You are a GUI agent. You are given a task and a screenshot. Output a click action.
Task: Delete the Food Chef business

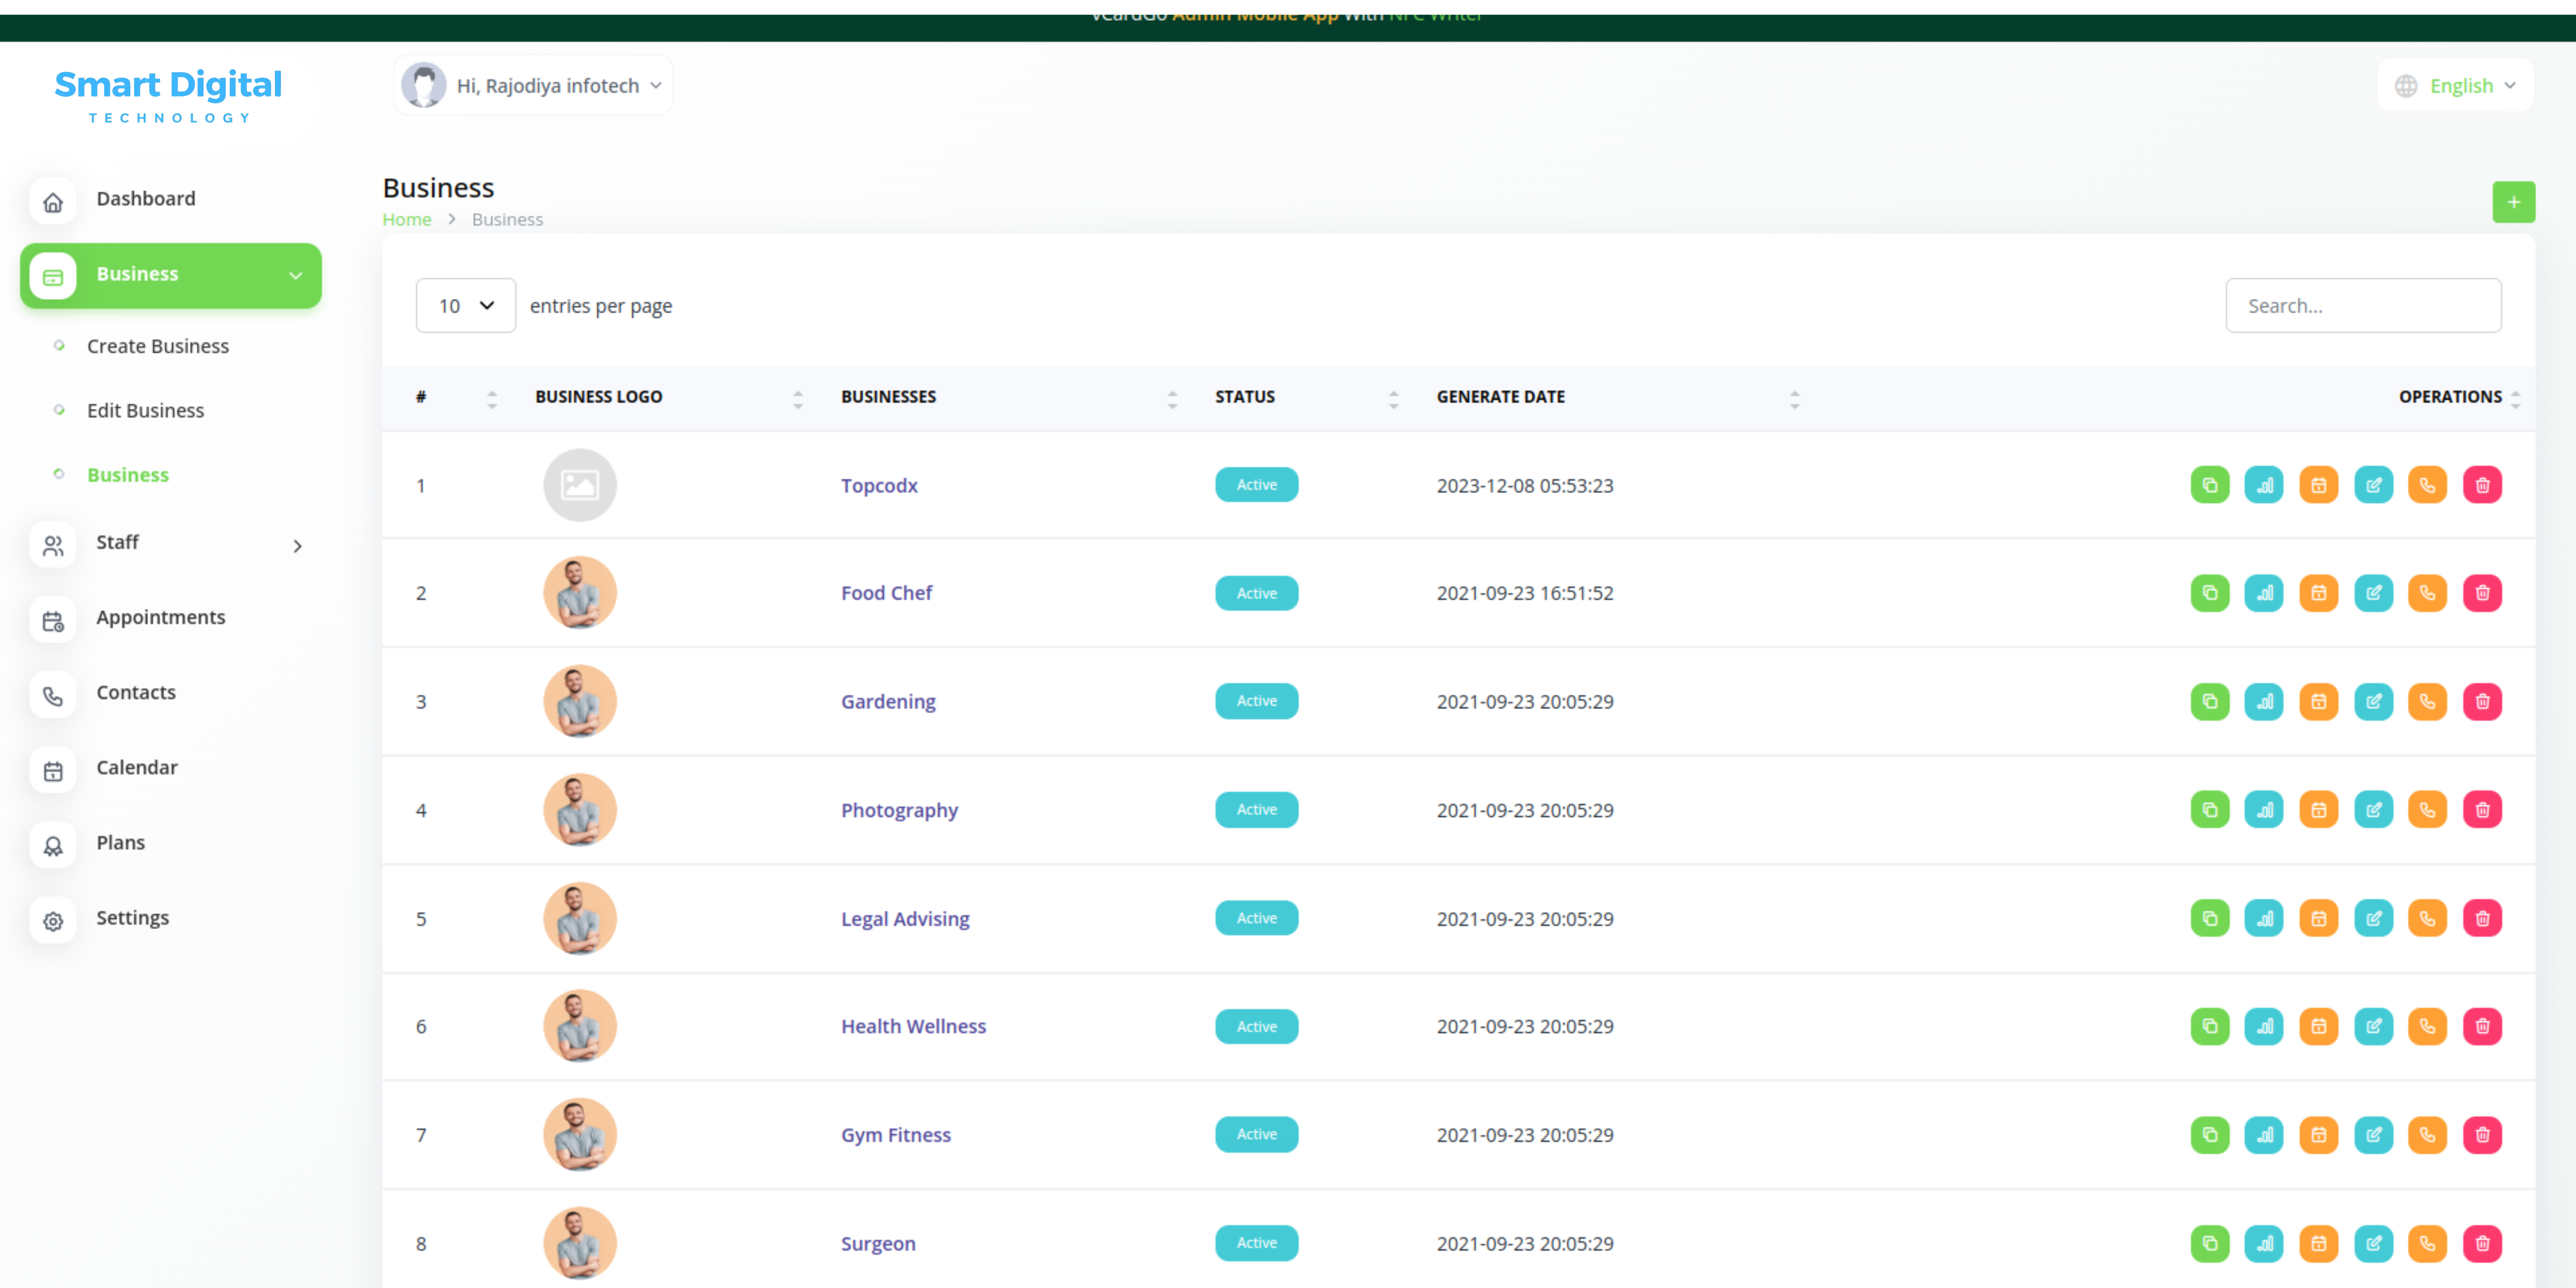pos(2482,593)
